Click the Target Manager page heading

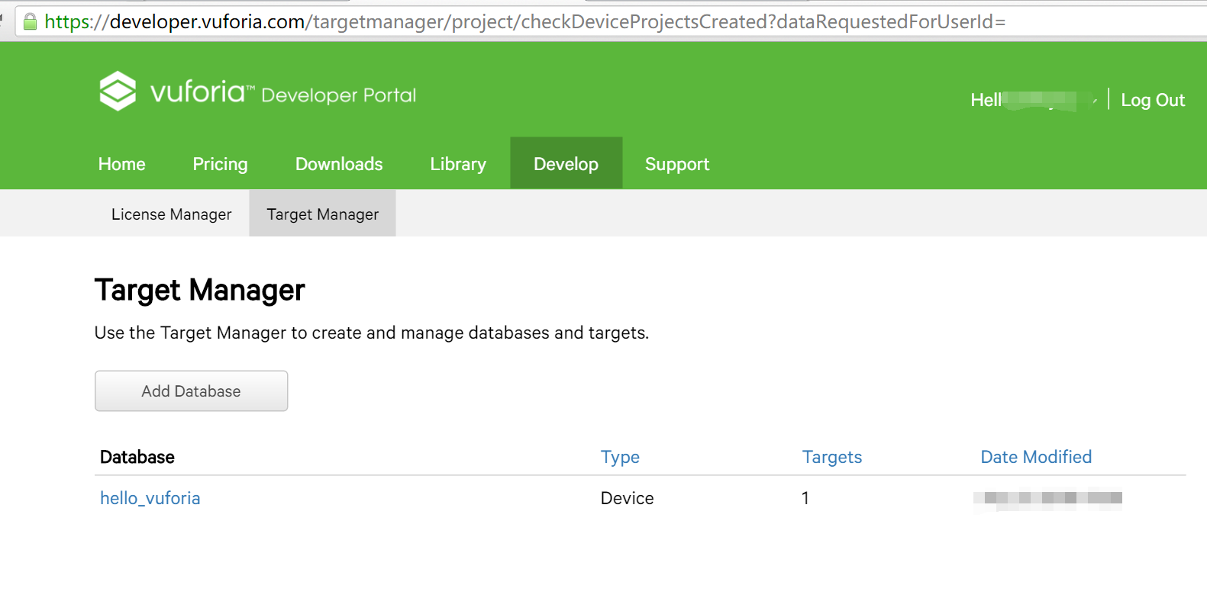pos(200,291)
